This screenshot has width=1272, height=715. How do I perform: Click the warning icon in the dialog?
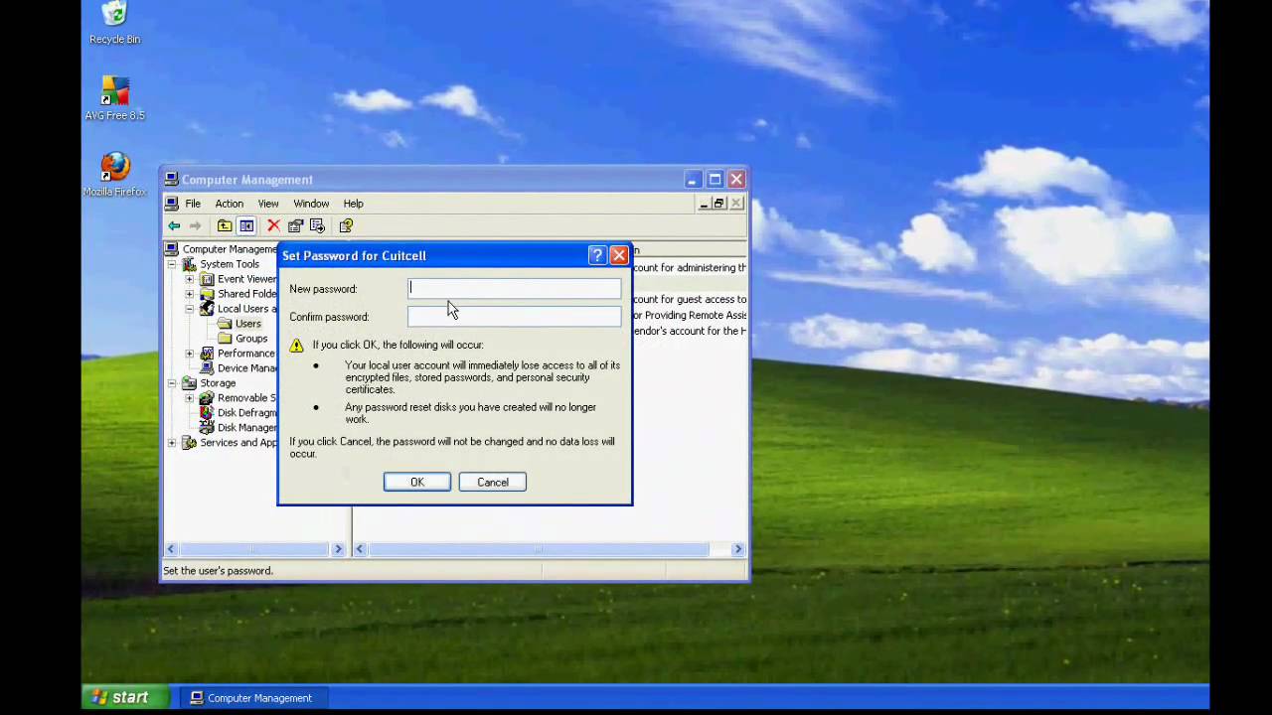point(296,346)
